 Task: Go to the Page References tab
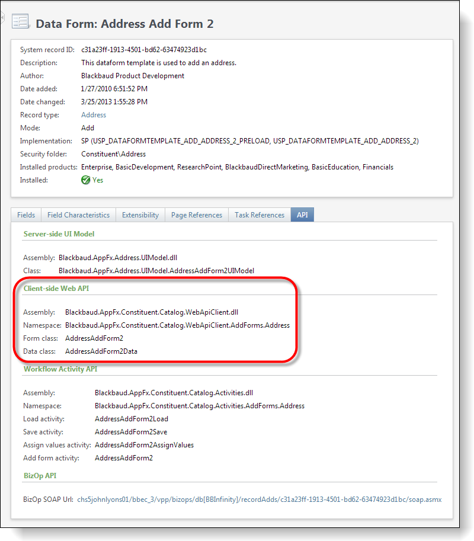point(197,215)
